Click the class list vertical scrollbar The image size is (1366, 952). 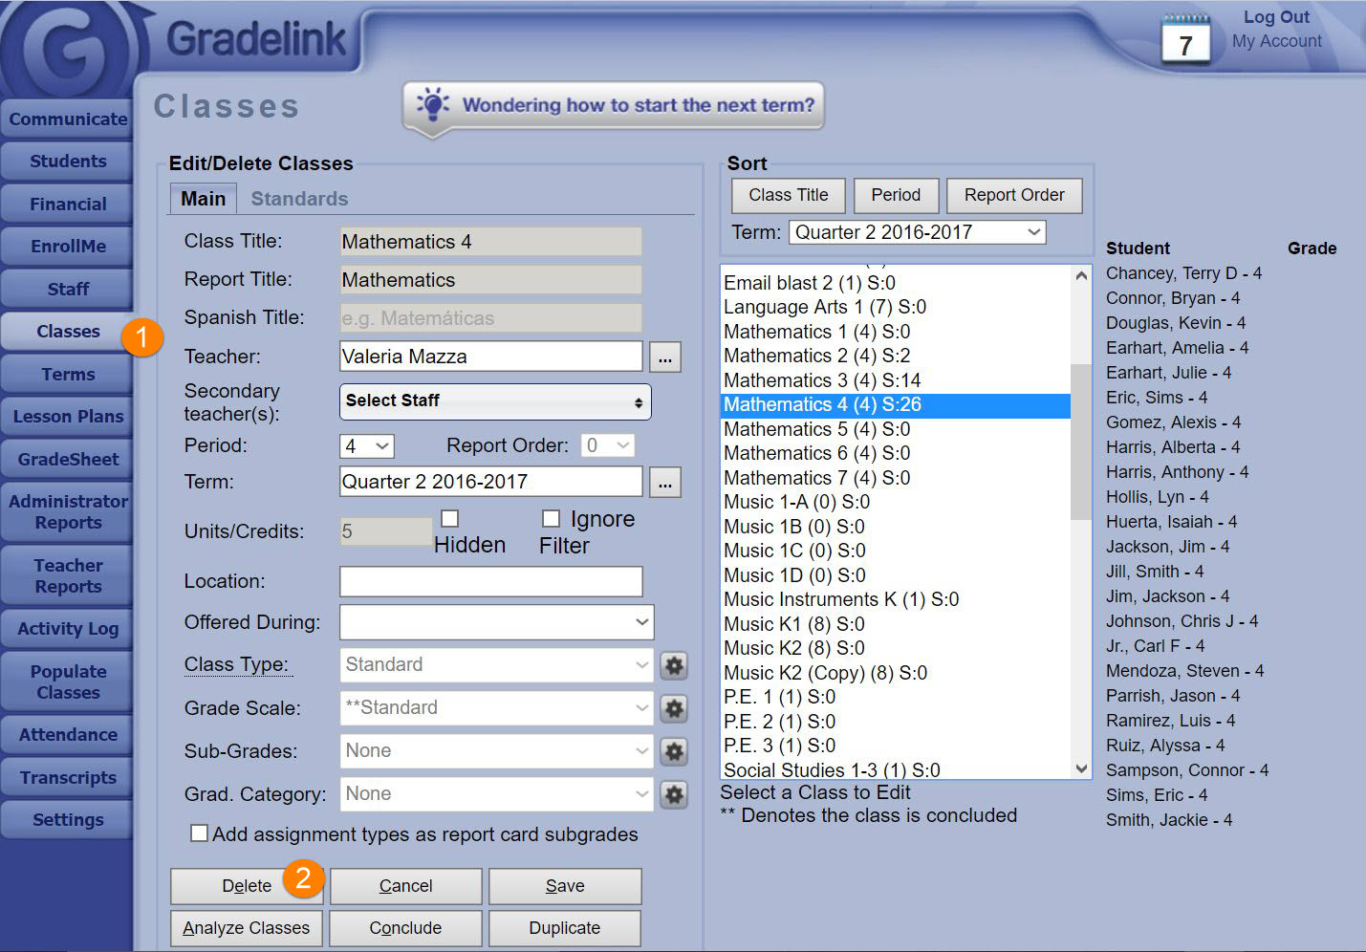[1081, 440]
